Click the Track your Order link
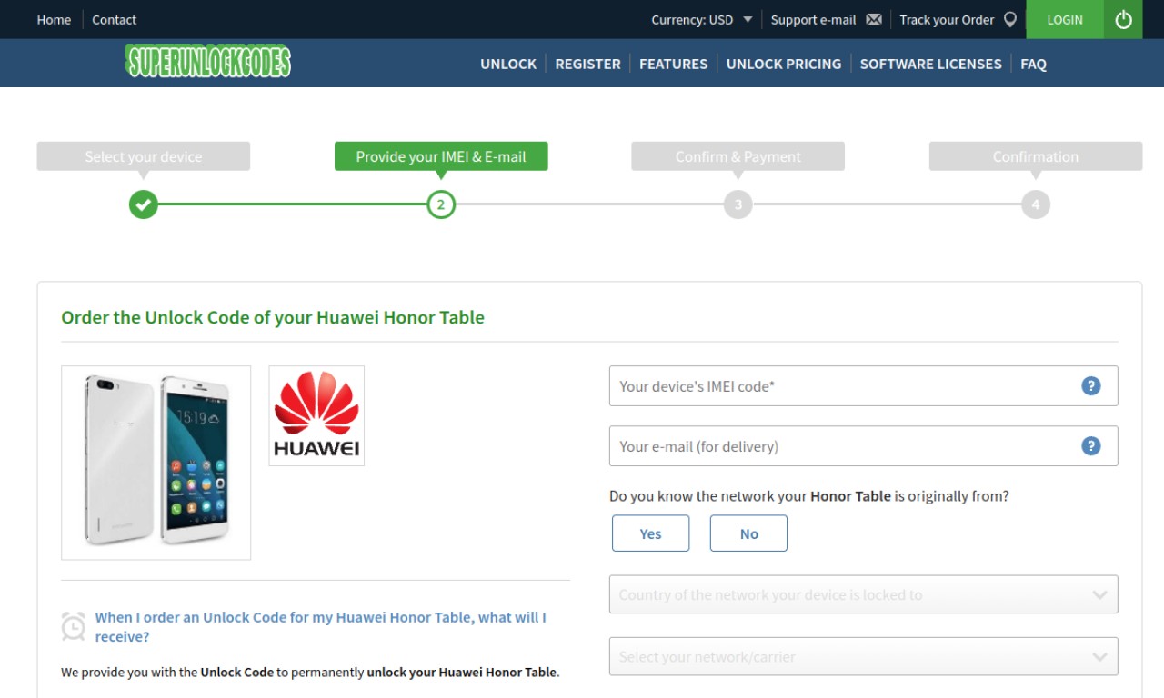The height and width of the screenshot is (698, 1164). (x=947, y=19)
